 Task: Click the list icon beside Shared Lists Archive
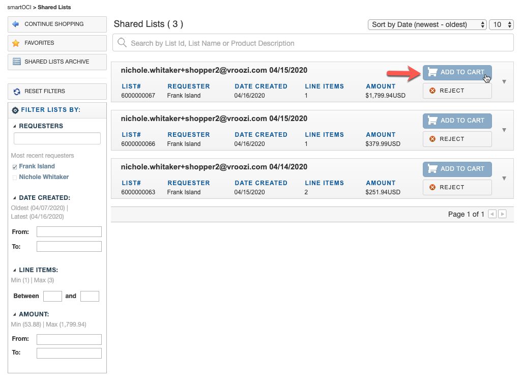[x=16, y=62]
